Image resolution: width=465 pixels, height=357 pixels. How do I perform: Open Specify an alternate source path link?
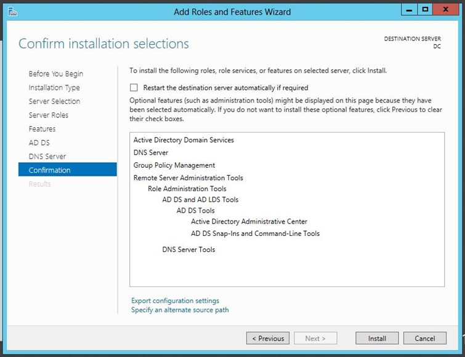point(180,310)
